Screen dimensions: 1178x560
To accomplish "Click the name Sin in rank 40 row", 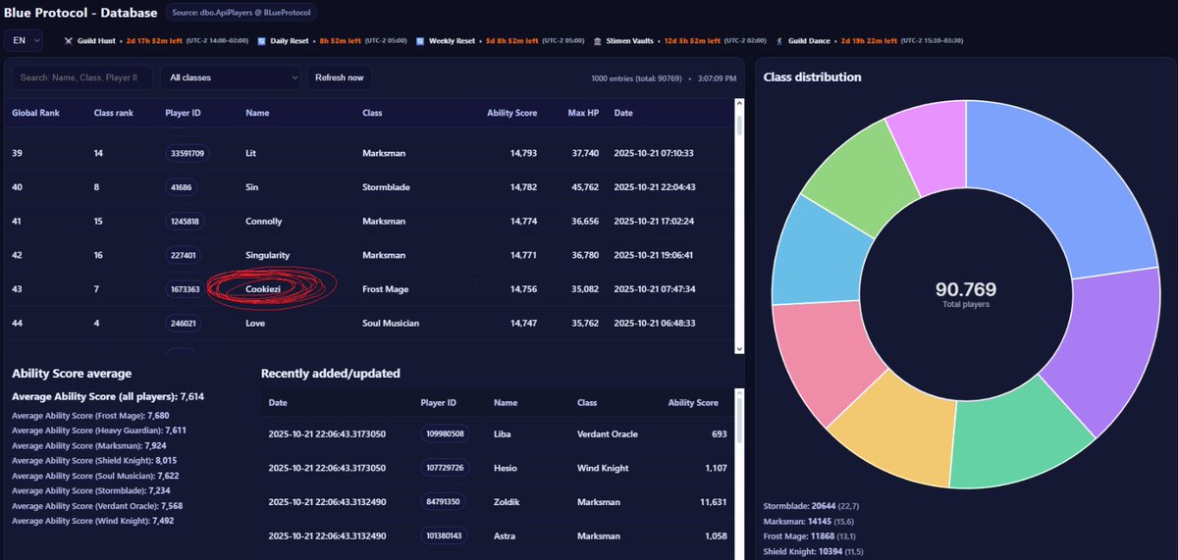I will tap(251, 187).
